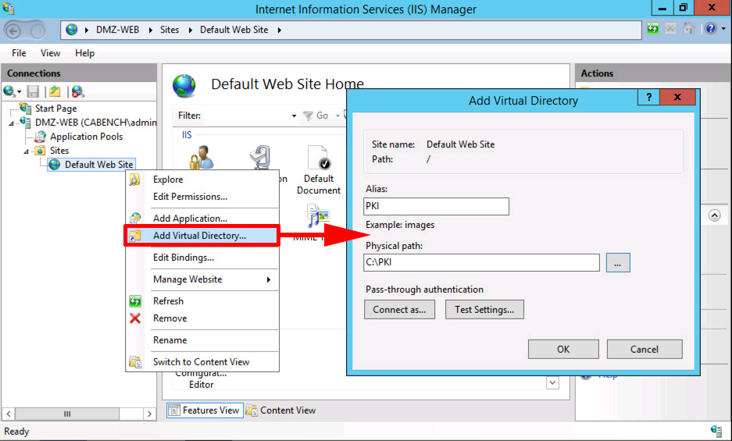Click the Connections connect globe icon
Screen dimensions: 732x441
pyautogui.click(x=9, y=91)
